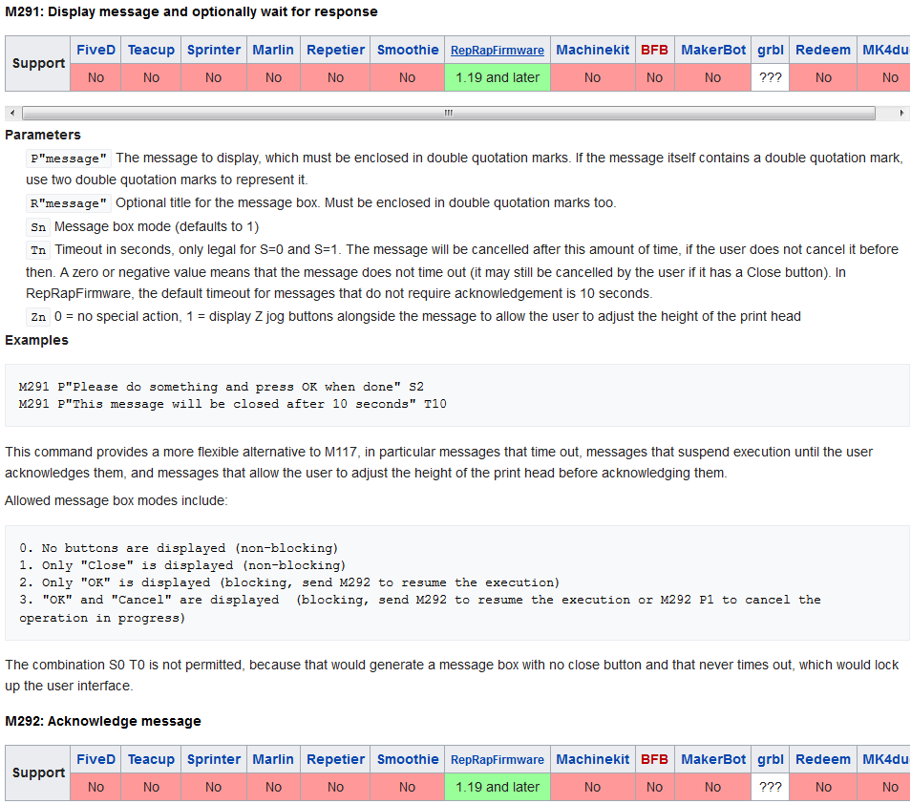Open Smoothie link in M292 support table
The width and height of the screenshot is (911, 804).
408,759
